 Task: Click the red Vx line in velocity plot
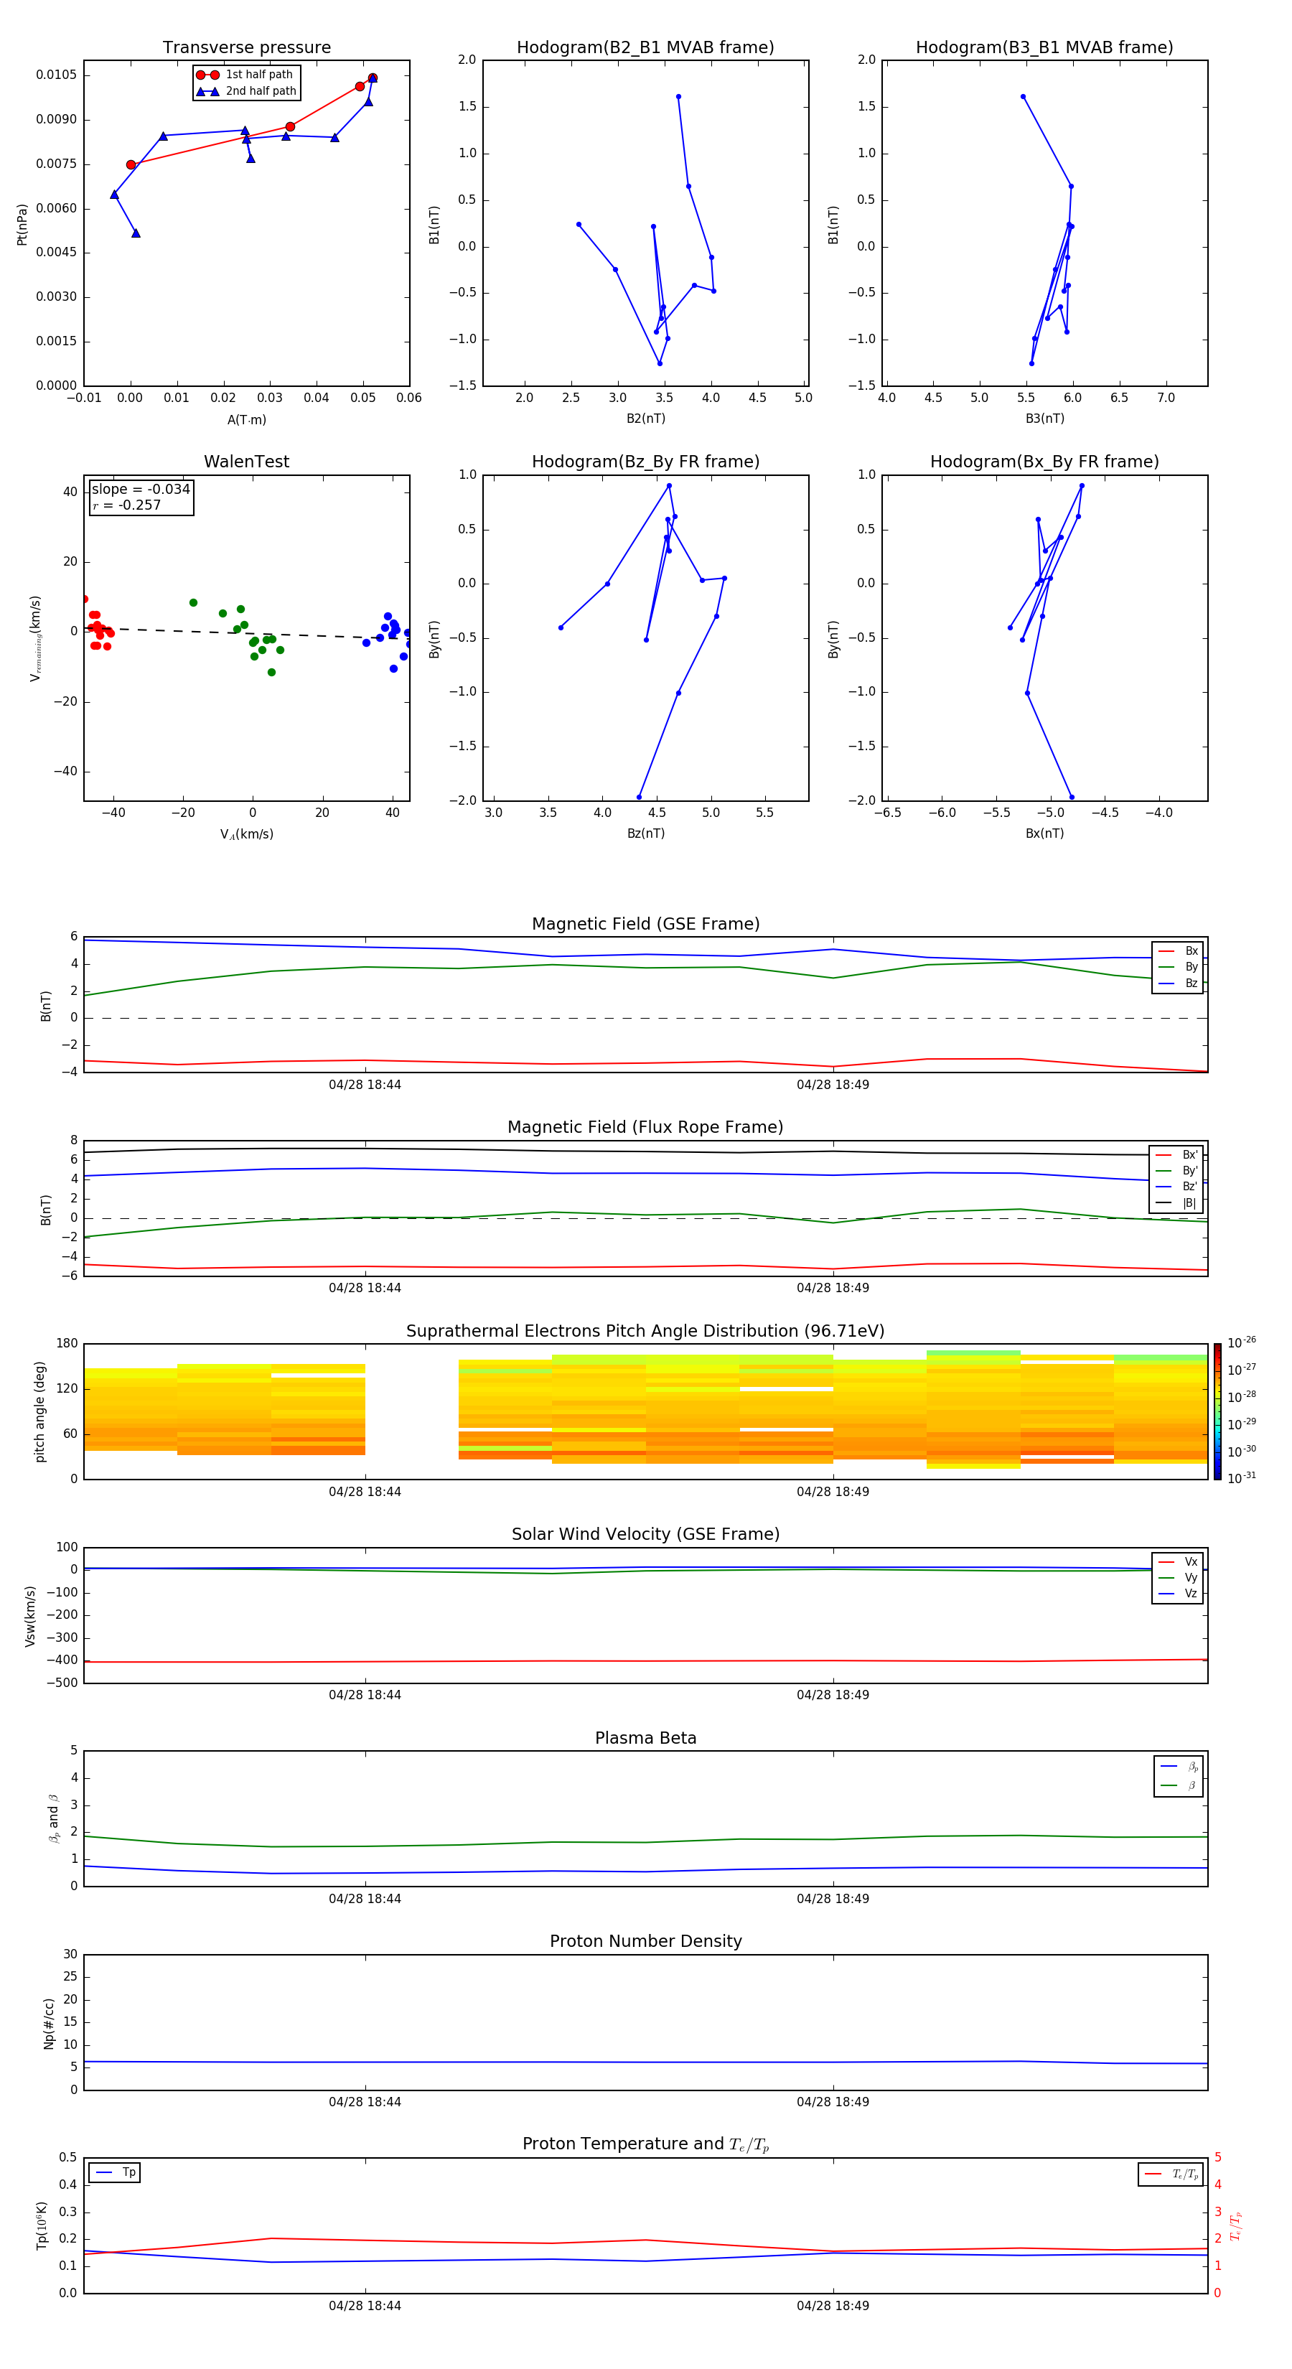645,1661
